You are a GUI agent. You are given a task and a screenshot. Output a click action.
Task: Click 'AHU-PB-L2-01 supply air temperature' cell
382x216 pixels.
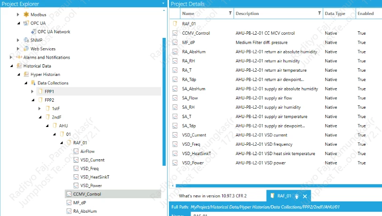(271, 117)
